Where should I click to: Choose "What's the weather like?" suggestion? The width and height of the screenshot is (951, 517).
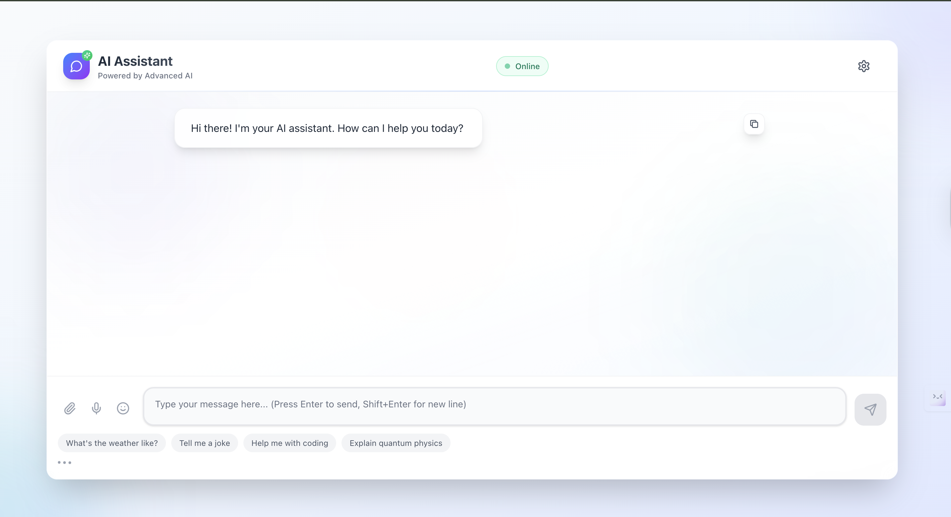click(112, 443)
